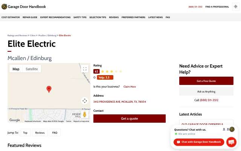This screenshot has height=151, width=241.
Task: Click the Garage Door Handbook logo icon
Action: point(4,7)
